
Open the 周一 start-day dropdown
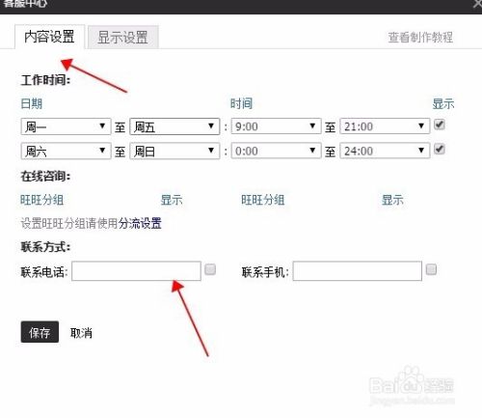[66, 126]
